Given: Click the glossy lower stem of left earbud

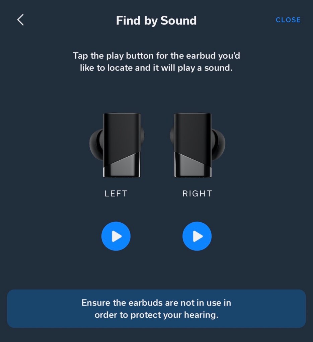Looking at the screenshot, I should point(123,166).
